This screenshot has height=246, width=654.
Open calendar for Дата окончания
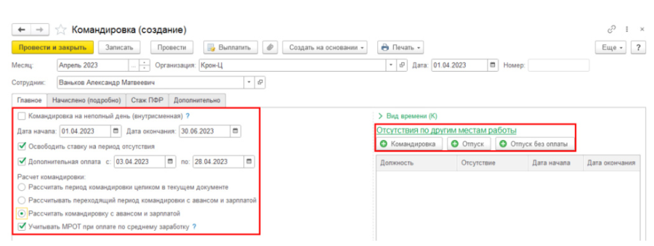[x=235, y=131]
